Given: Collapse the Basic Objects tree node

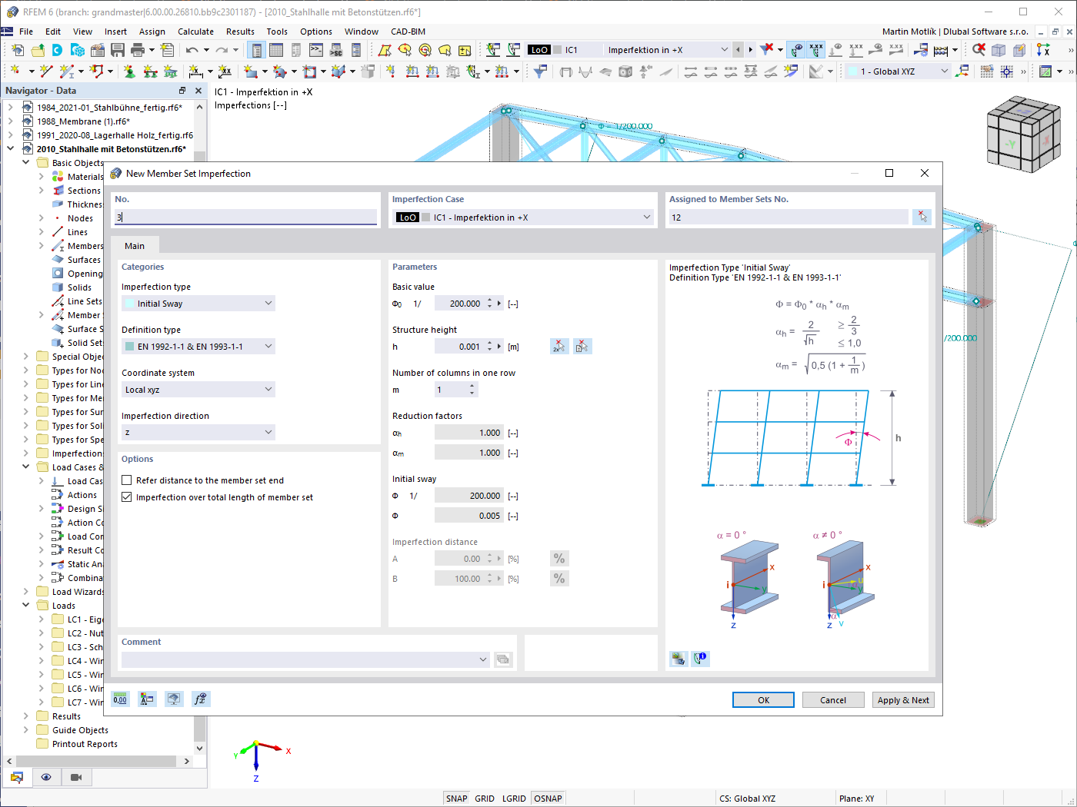Looking at the screenshot, I should 26,163.
